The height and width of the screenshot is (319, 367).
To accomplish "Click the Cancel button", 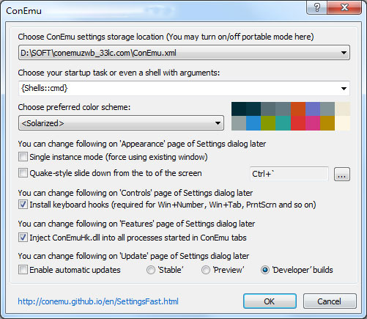I will tap(330, 301).
